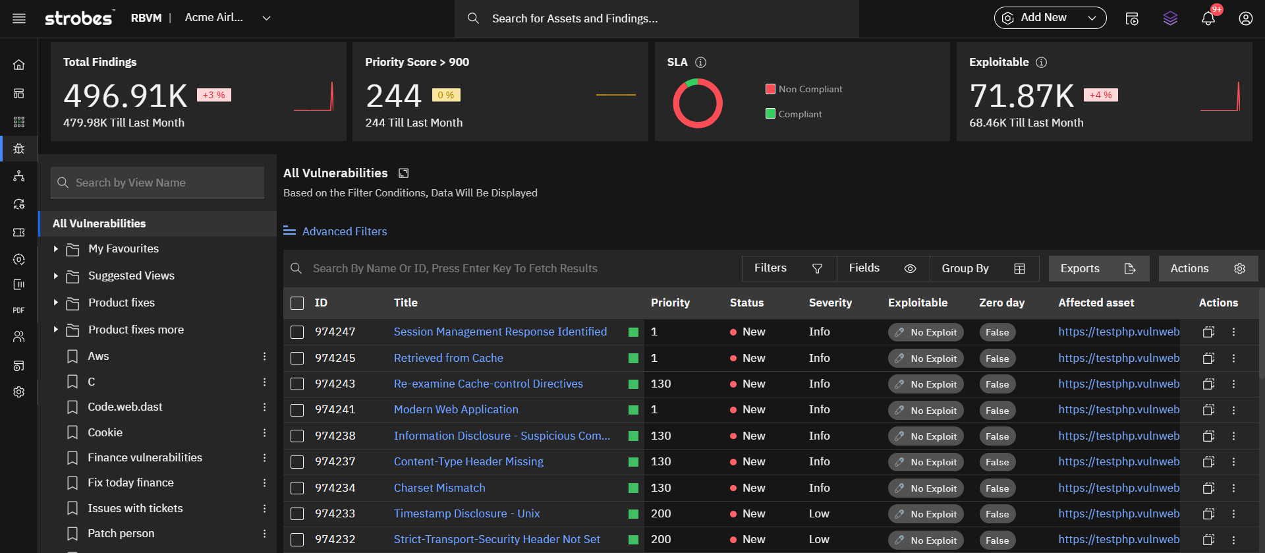This screenshot has height=553, width=1265.
Task: Open the Group By dropdown
Action: (x=984, y=268)
